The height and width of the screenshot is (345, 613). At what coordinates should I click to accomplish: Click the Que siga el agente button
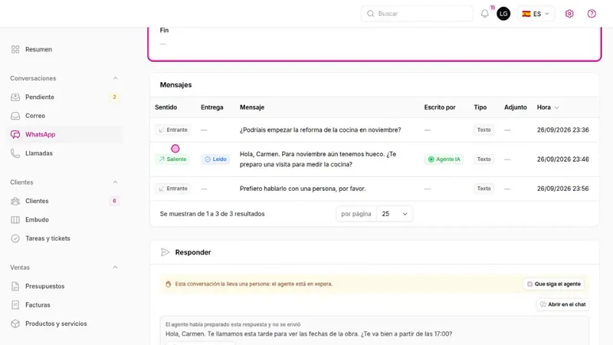pos(553,284)
